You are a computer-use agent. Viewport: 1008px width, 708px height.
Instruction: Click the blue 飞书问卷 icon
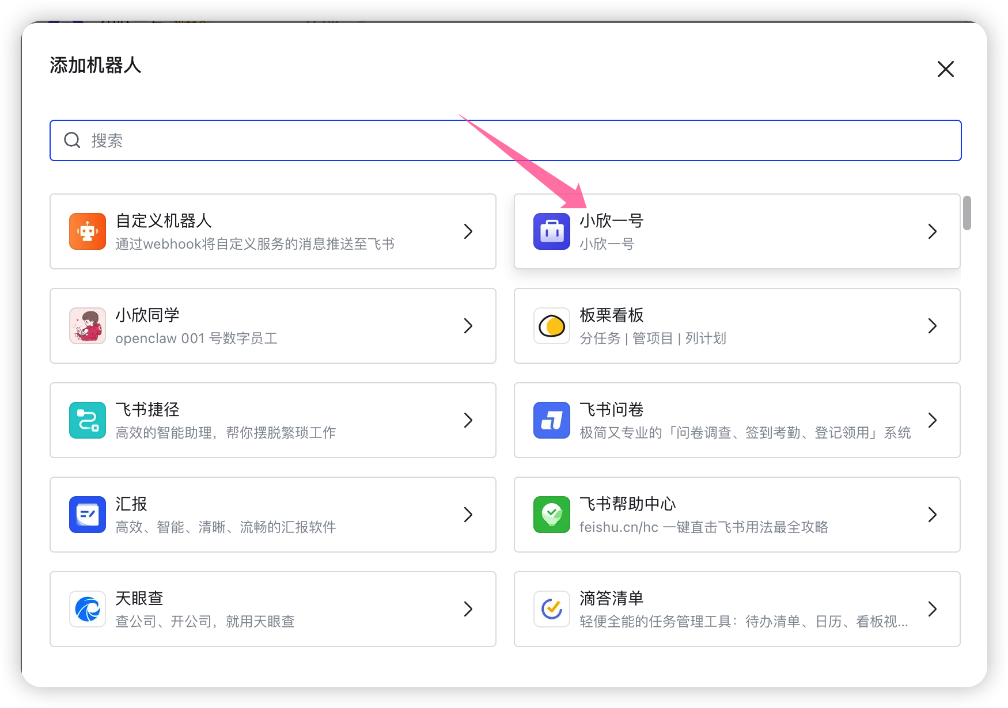(x=551, y=420)
